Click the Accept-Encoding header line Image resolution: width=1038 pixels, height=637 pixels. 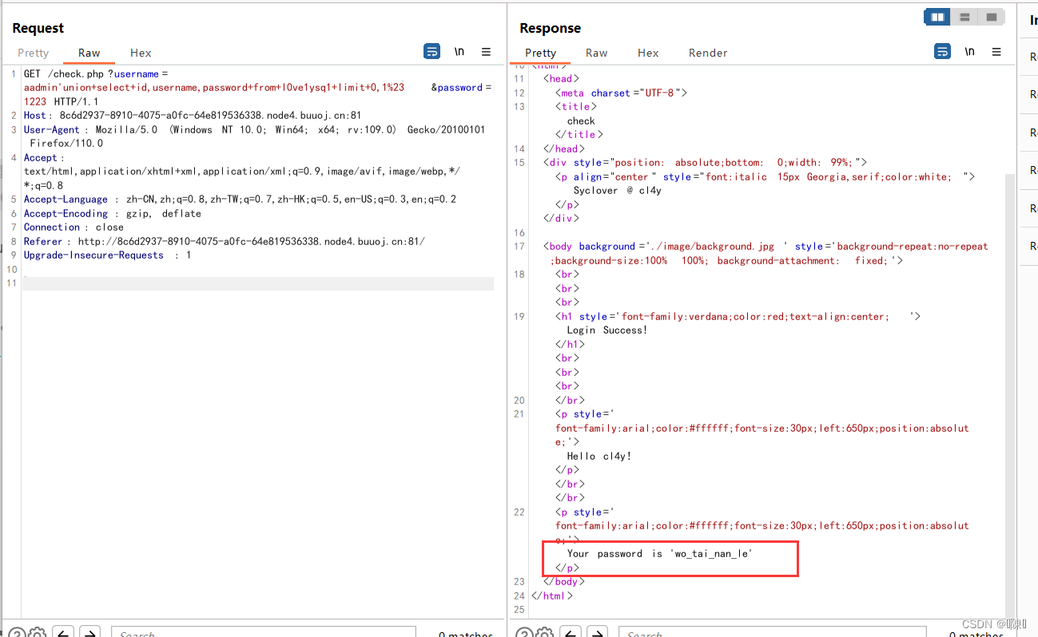tap(113, 214)
